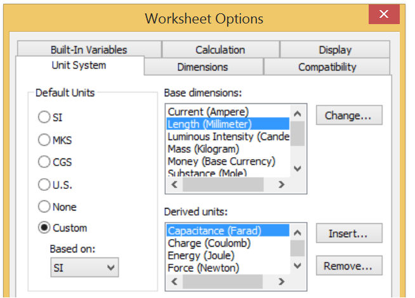
Task: Select Money (Base Currency) entry
Action: click(x=228, y=161)
